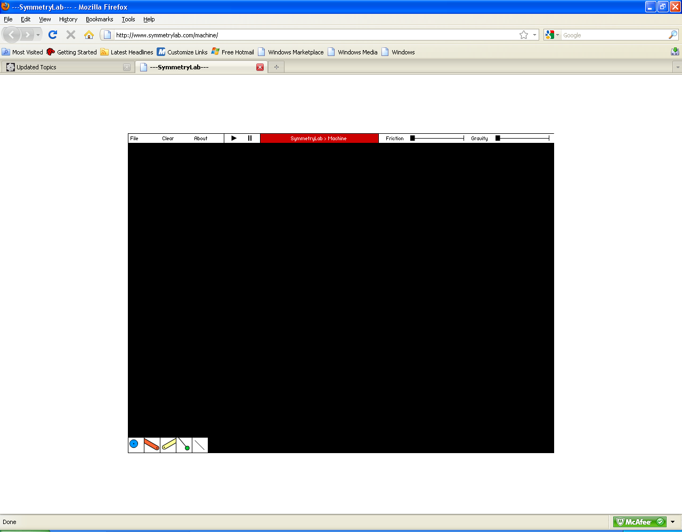The height and width of the screenshot is (532, 682).
Task: Click the right end of the Friction slider track
Action: point(464,138)
